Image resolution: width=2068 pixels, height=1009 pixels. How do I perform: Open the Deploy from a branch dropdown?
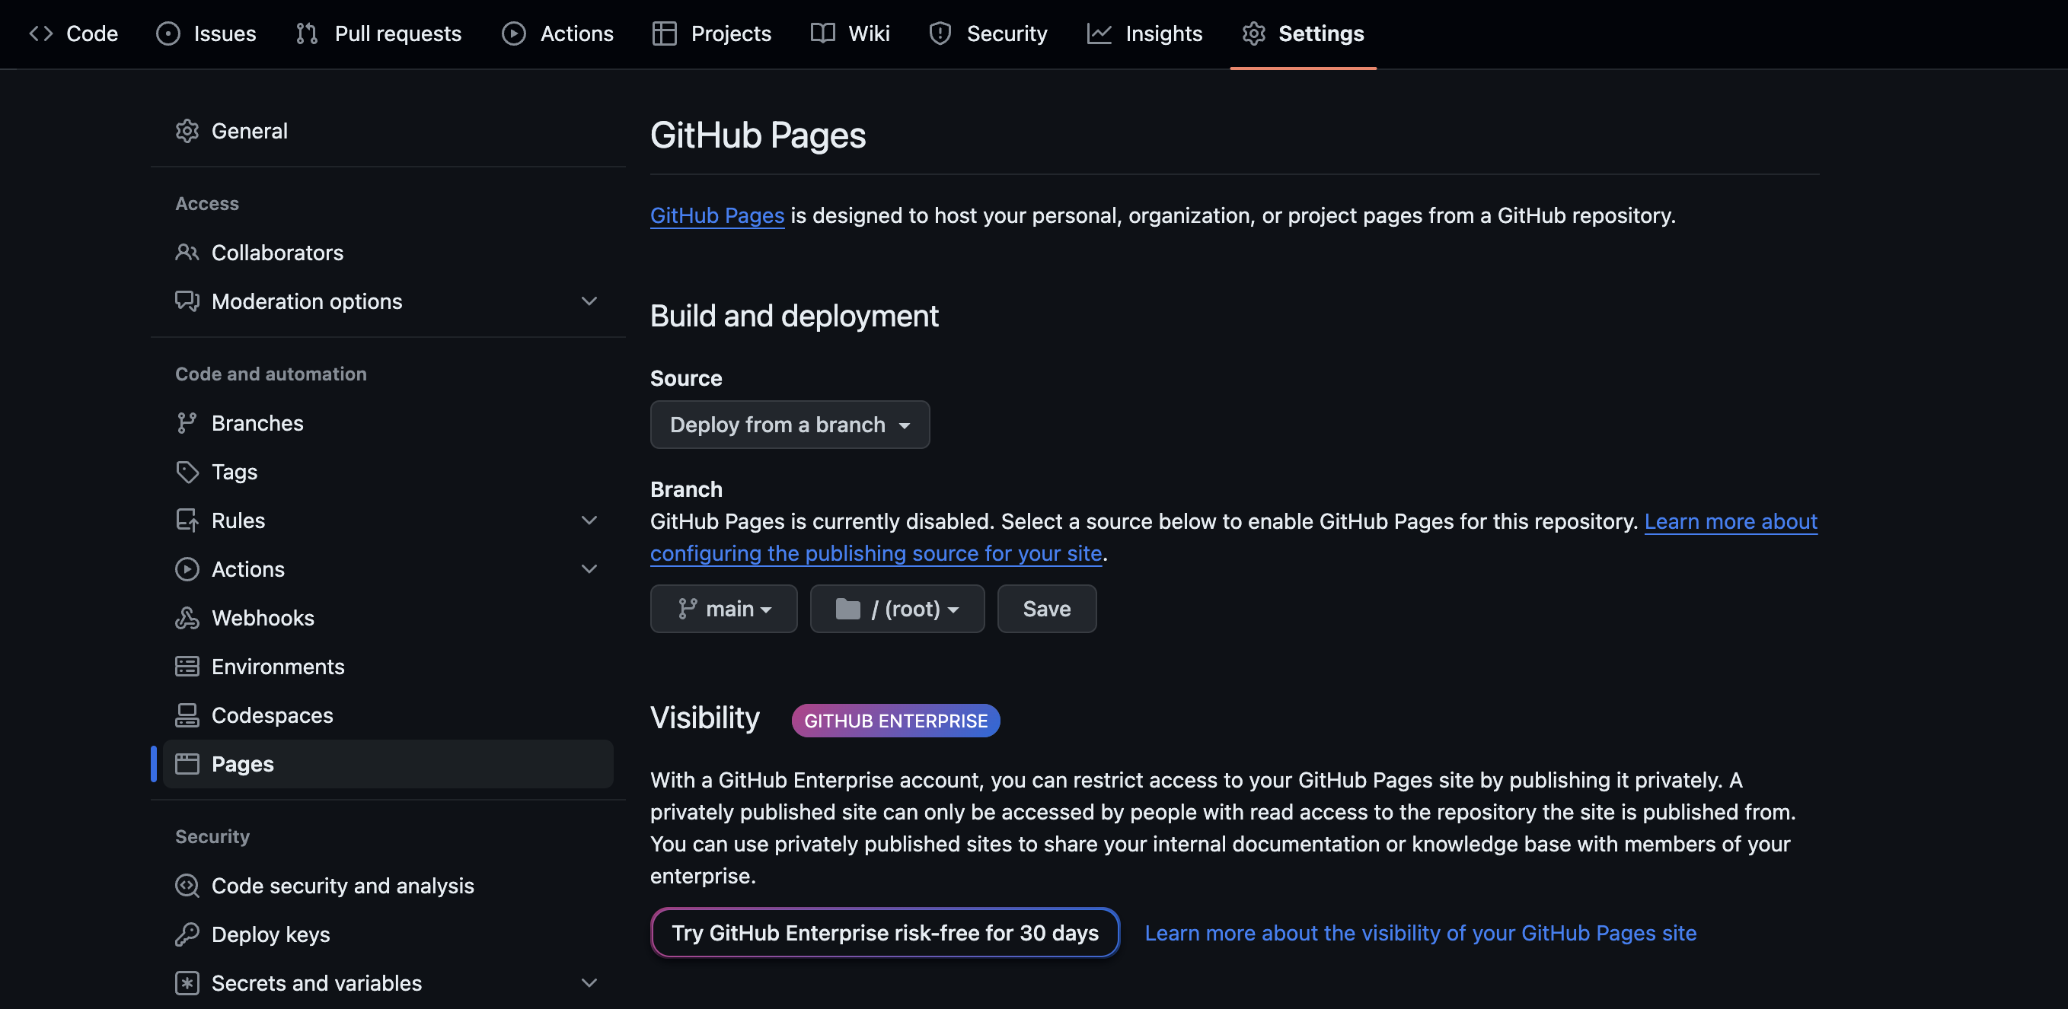click(789, 425)
